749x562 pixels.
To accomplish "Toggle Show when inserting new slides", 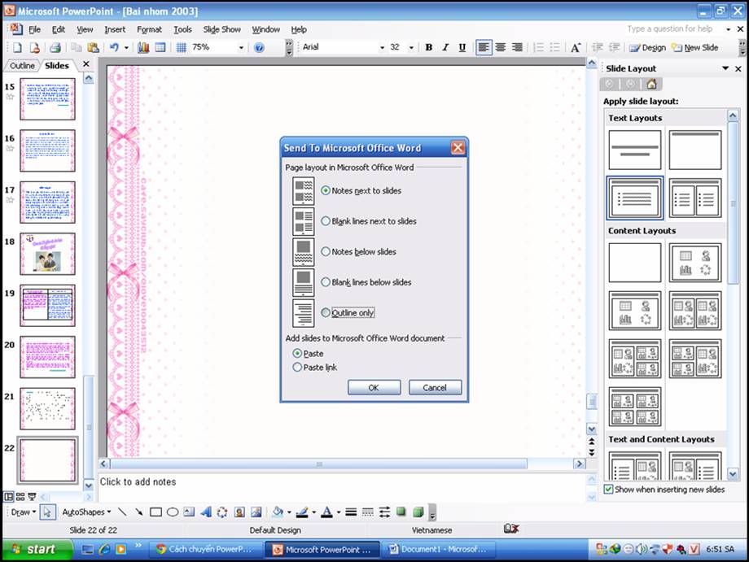I will pyautogui.click(x=608, y=490).
